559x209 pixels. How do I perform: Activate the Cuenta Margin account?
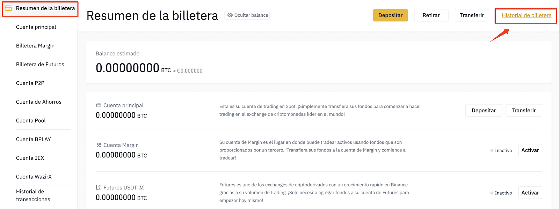pyautogui.click(x=530, y=150)
